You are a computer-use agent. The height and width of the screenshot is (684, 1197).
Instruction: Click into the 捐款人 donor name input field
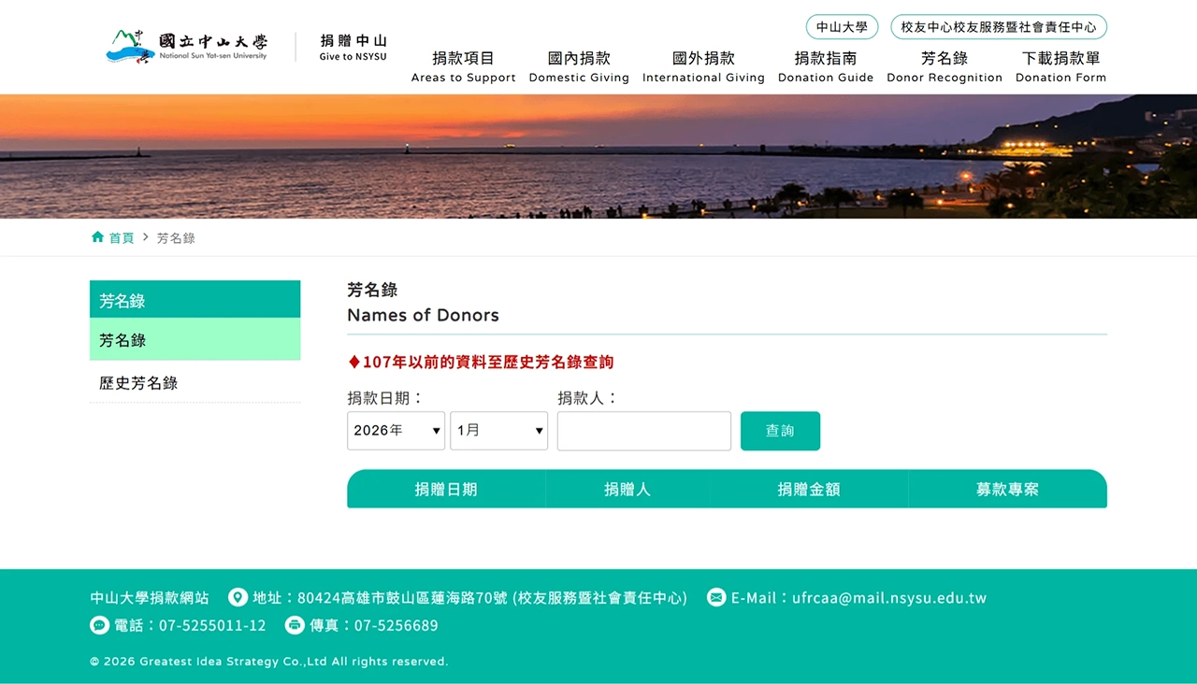[644, 431]
